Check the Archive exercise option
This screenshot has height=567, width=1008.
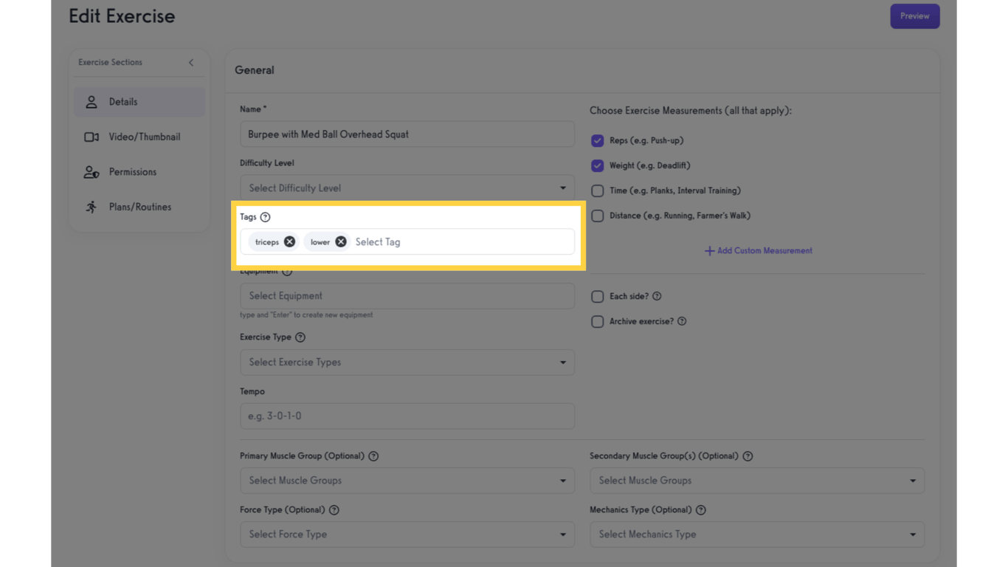(598, 321)
